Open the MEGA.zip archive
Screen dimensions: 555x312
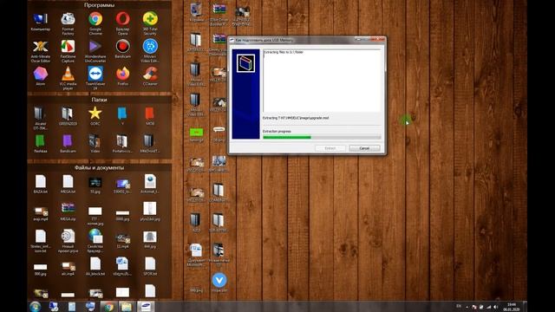(68, 211)
